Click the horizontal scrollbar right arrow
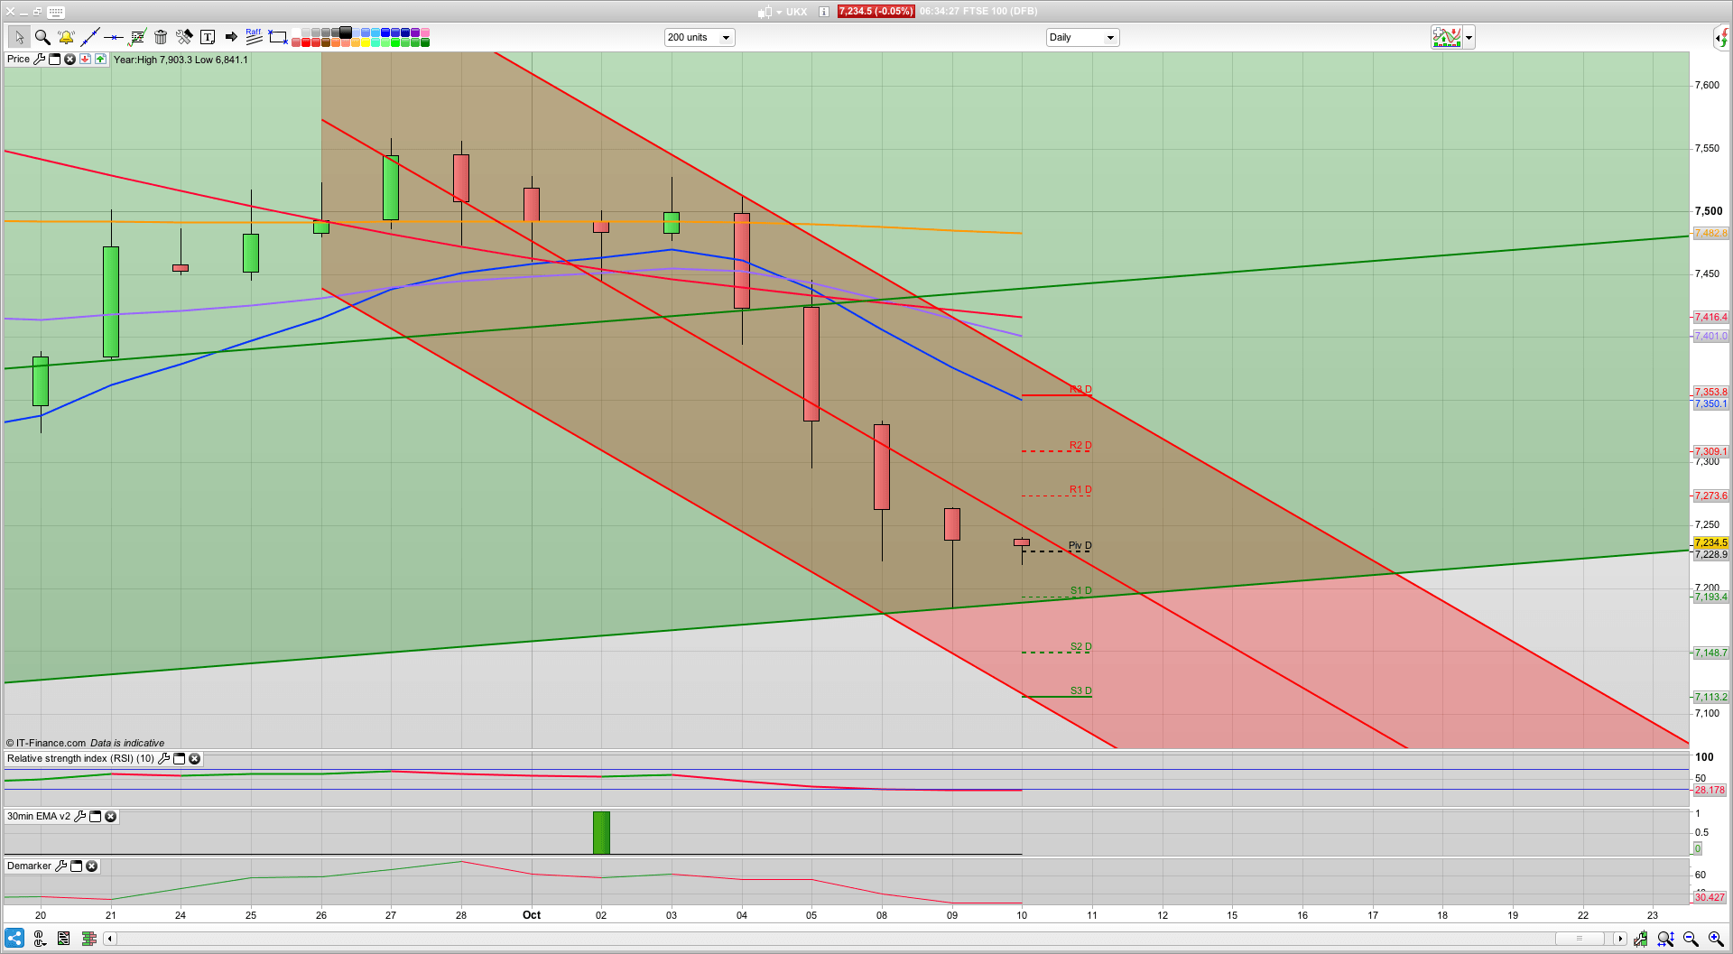Screen dimensions: 1733x954 coord(1620,939)
